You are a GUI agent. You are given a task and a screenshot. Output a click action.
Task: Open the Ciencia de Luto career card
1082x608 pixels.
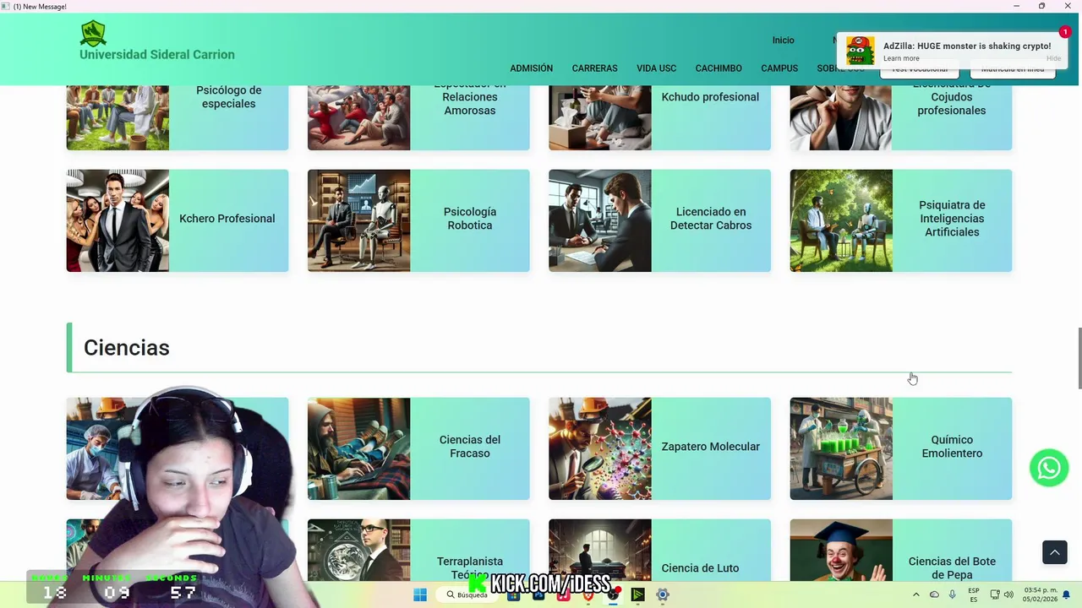click(x=659, y=550)
